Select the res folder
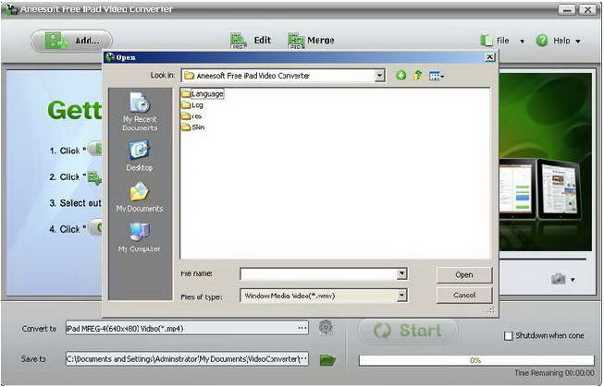604x387 pixels. (191, 116)
